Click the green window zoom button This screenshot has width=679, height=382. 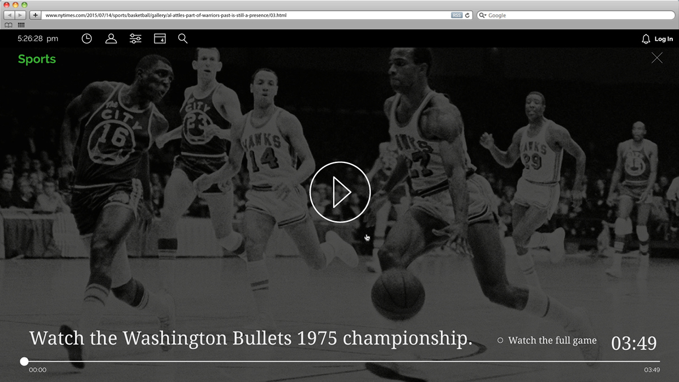24,5
